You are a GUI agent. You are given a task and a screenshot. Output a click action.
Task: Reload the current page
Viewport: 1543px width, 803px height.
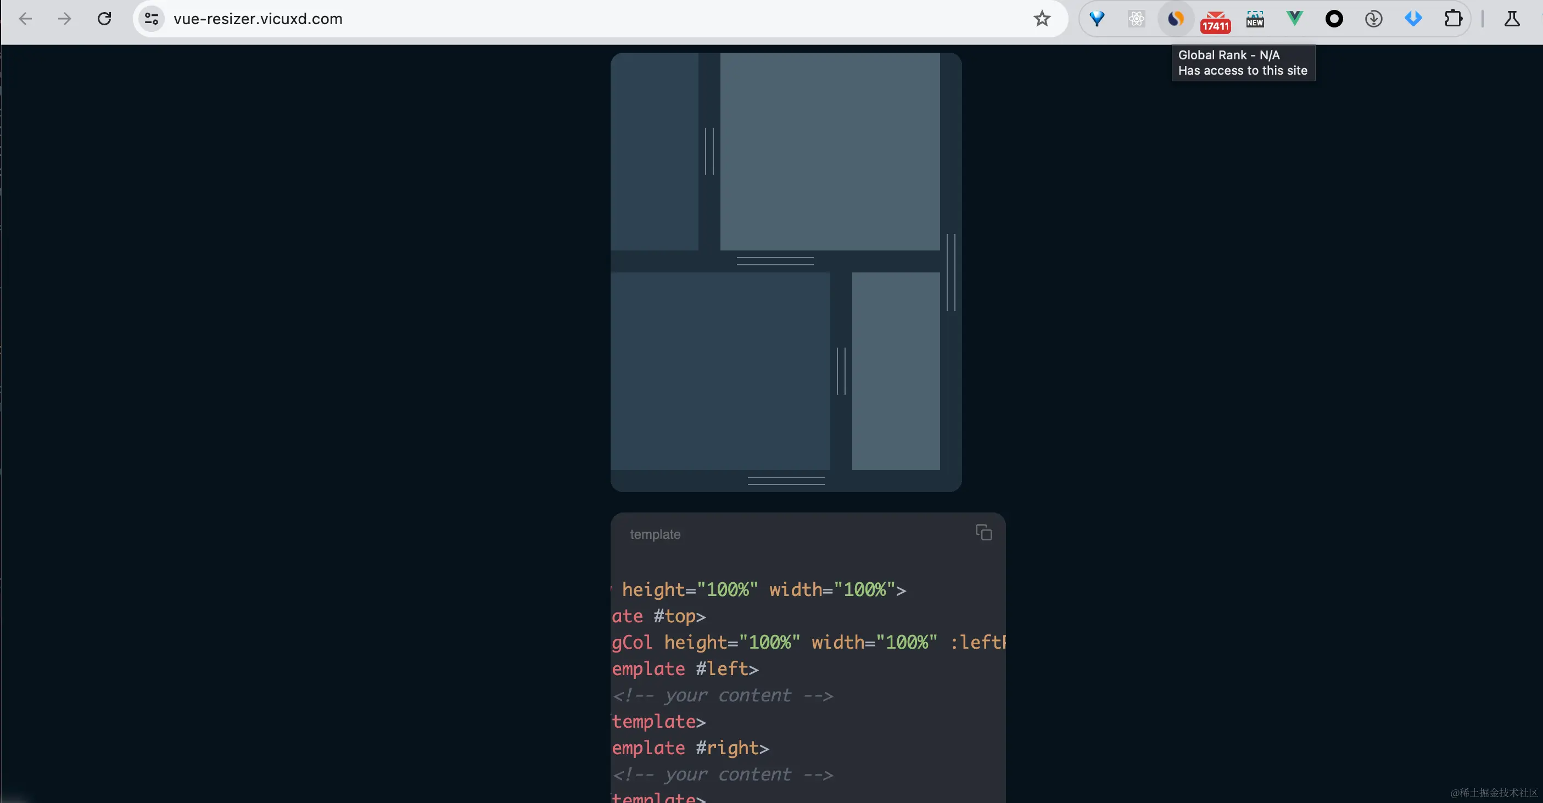click(104, 19)
